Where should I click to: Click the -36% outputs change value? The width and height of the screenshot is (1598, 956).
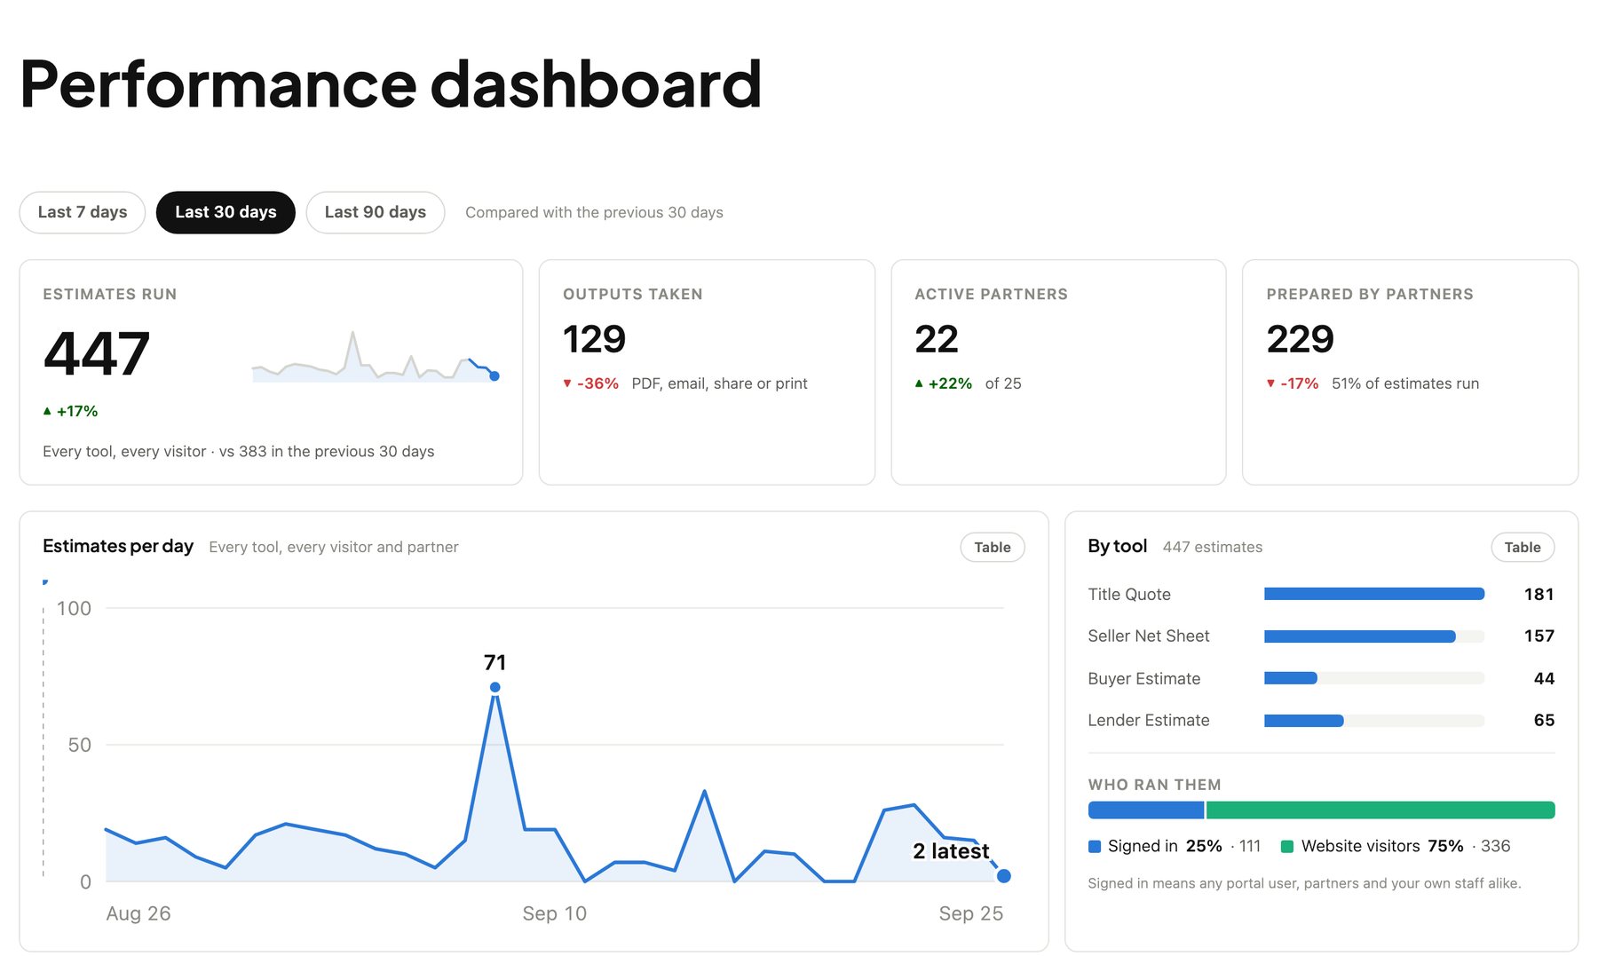(597, 383)
